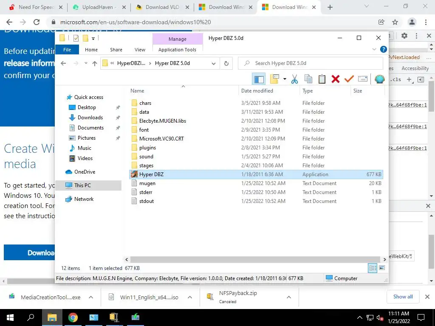This screenshot has height=326, width=435.
Task: Open the Classic Shell settings shell icon
Action: [x=379, y=79]
